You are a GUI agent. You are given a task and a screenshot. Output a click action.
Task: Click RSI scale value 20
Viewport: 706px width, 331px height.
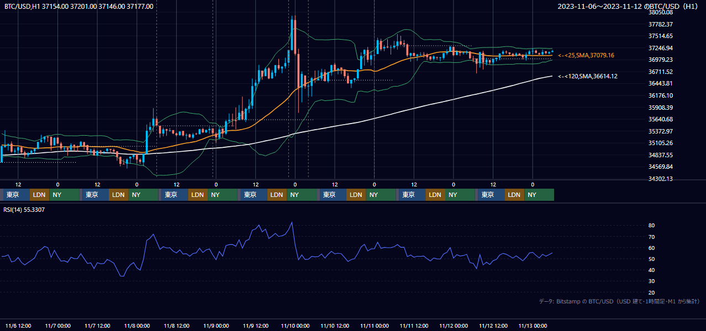coord(651,292)
